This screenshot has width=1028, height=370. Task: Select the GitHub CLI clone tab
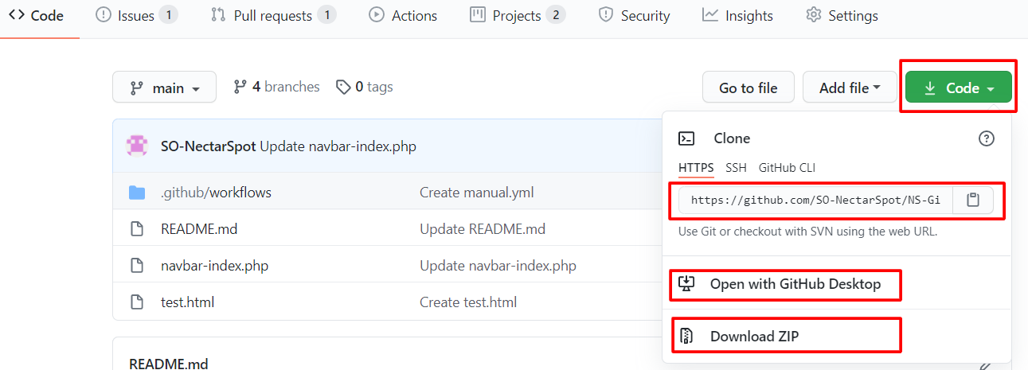[x=787, y=168]
